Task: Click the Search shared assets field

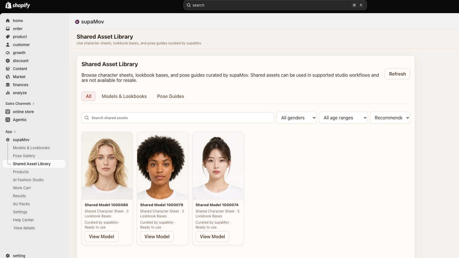Action: (x=178, y=118)
